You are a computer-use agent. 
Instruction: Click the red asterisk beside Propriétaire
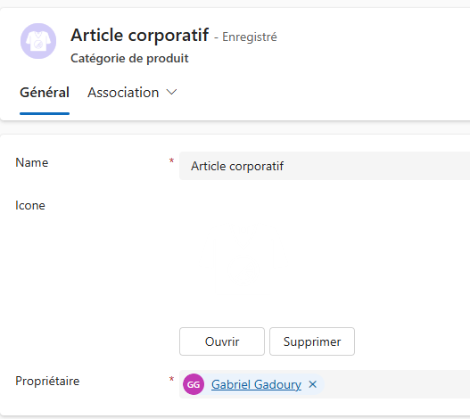[x=171, y=379]
